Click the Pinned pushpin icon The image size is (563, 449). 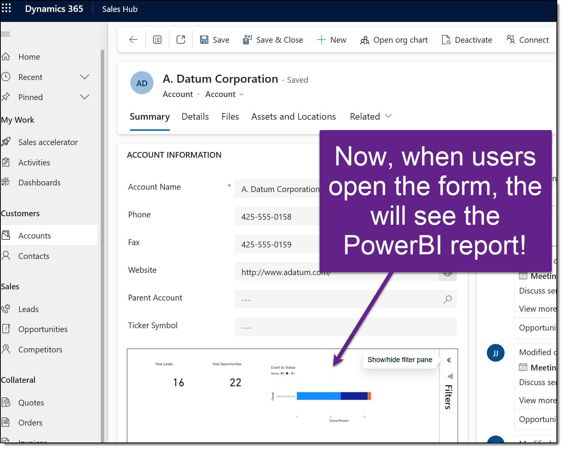pyautogui.click(x=6, y=97)
